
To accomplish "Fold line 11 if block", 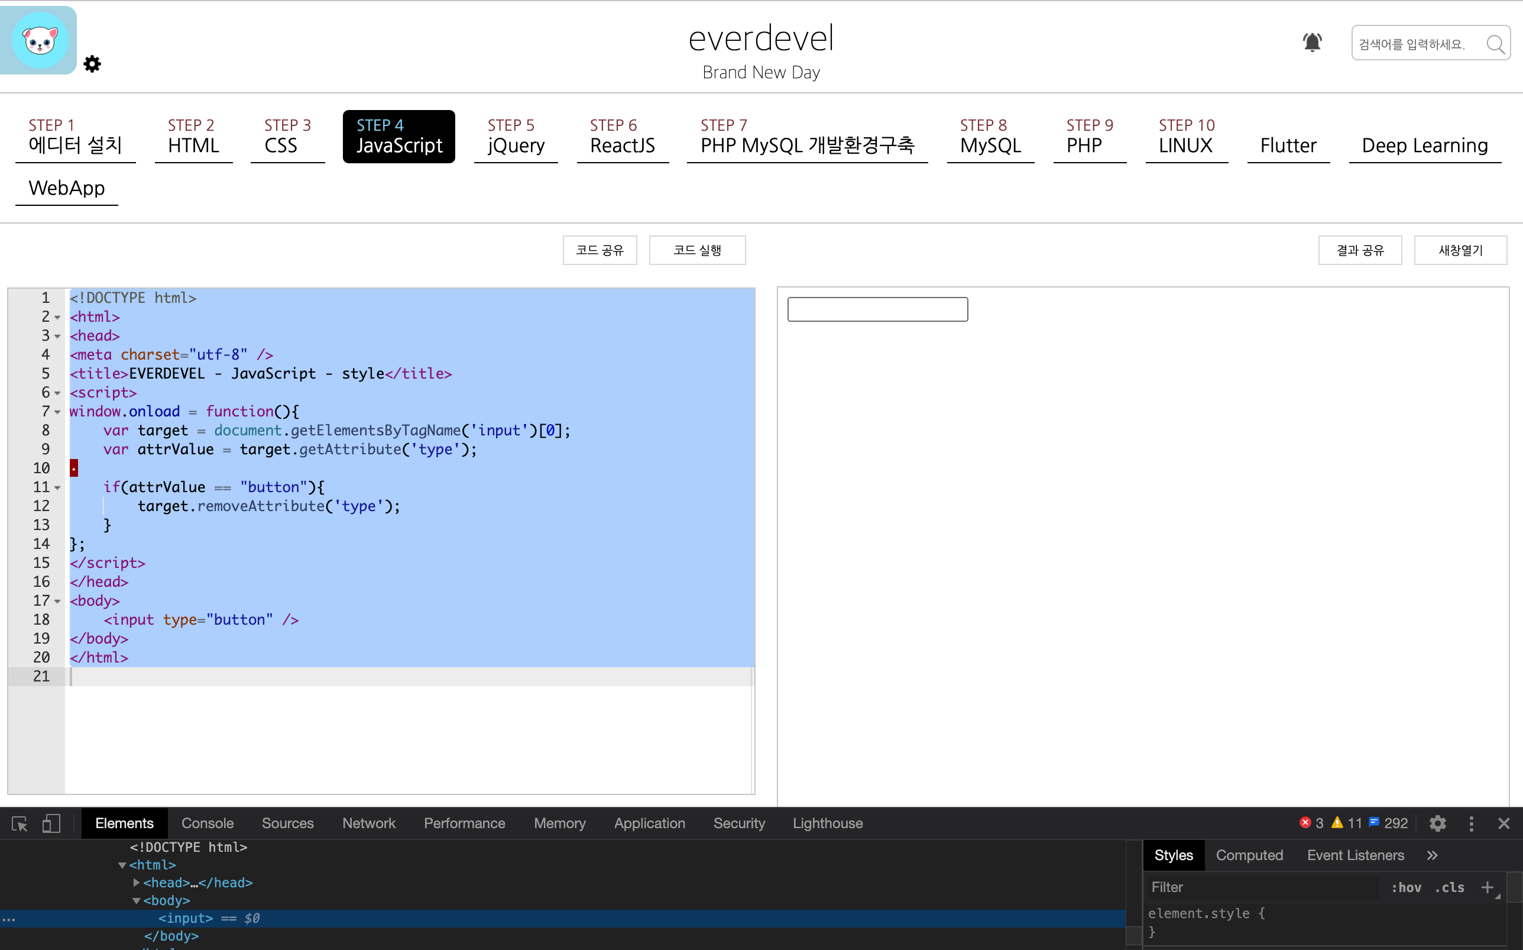I will [x=57, y=487].
